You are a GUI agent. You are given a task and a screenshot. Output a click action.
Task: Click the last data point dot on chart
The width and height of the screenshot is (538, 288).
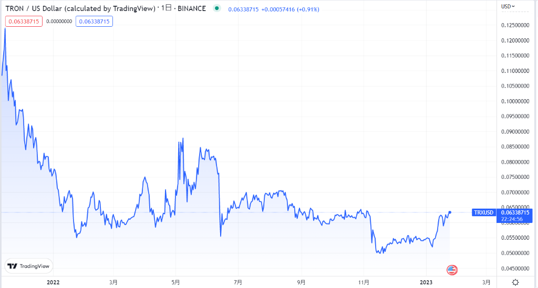click(450, 212)
